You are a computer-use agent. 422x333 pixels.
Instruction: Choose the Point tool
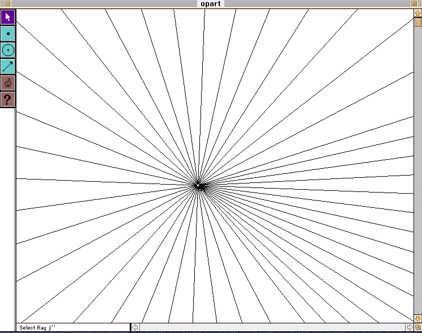[x=8, y=33]
